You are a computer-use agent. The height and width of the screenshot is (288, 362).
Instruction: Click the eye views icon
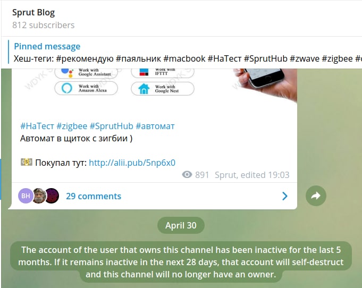[x=187, y=175]
